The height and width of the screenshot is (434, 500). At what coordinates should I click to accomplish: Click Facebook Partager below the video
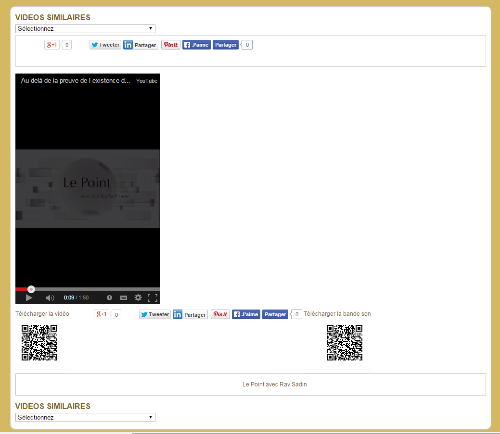[x=275, y=315]
